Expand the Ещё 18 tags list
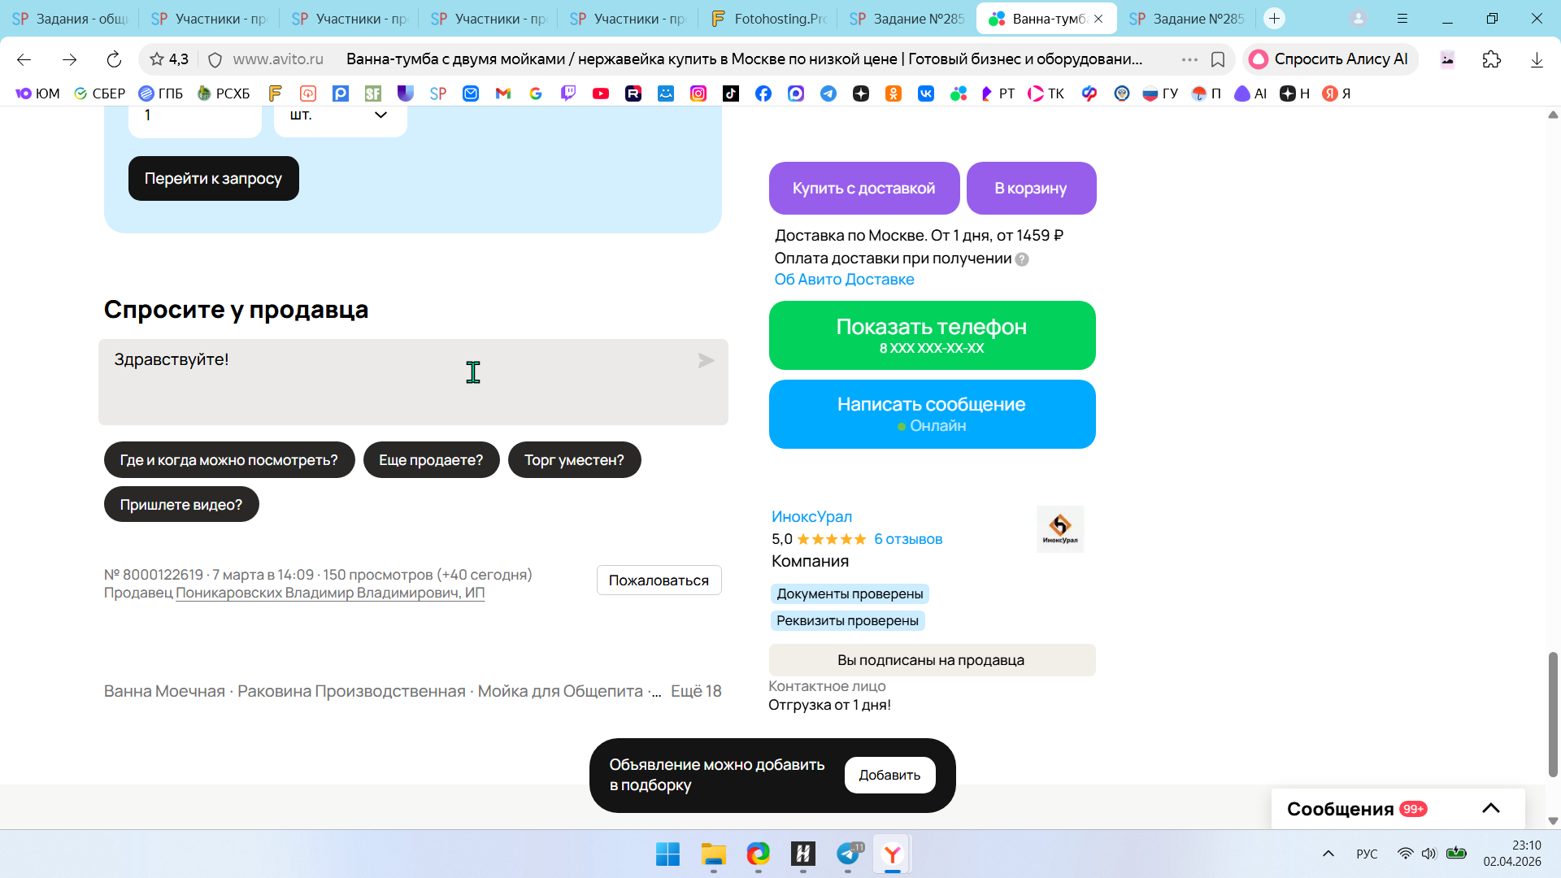This screenshot has height=878, width=1561. (x=696, y=691)
